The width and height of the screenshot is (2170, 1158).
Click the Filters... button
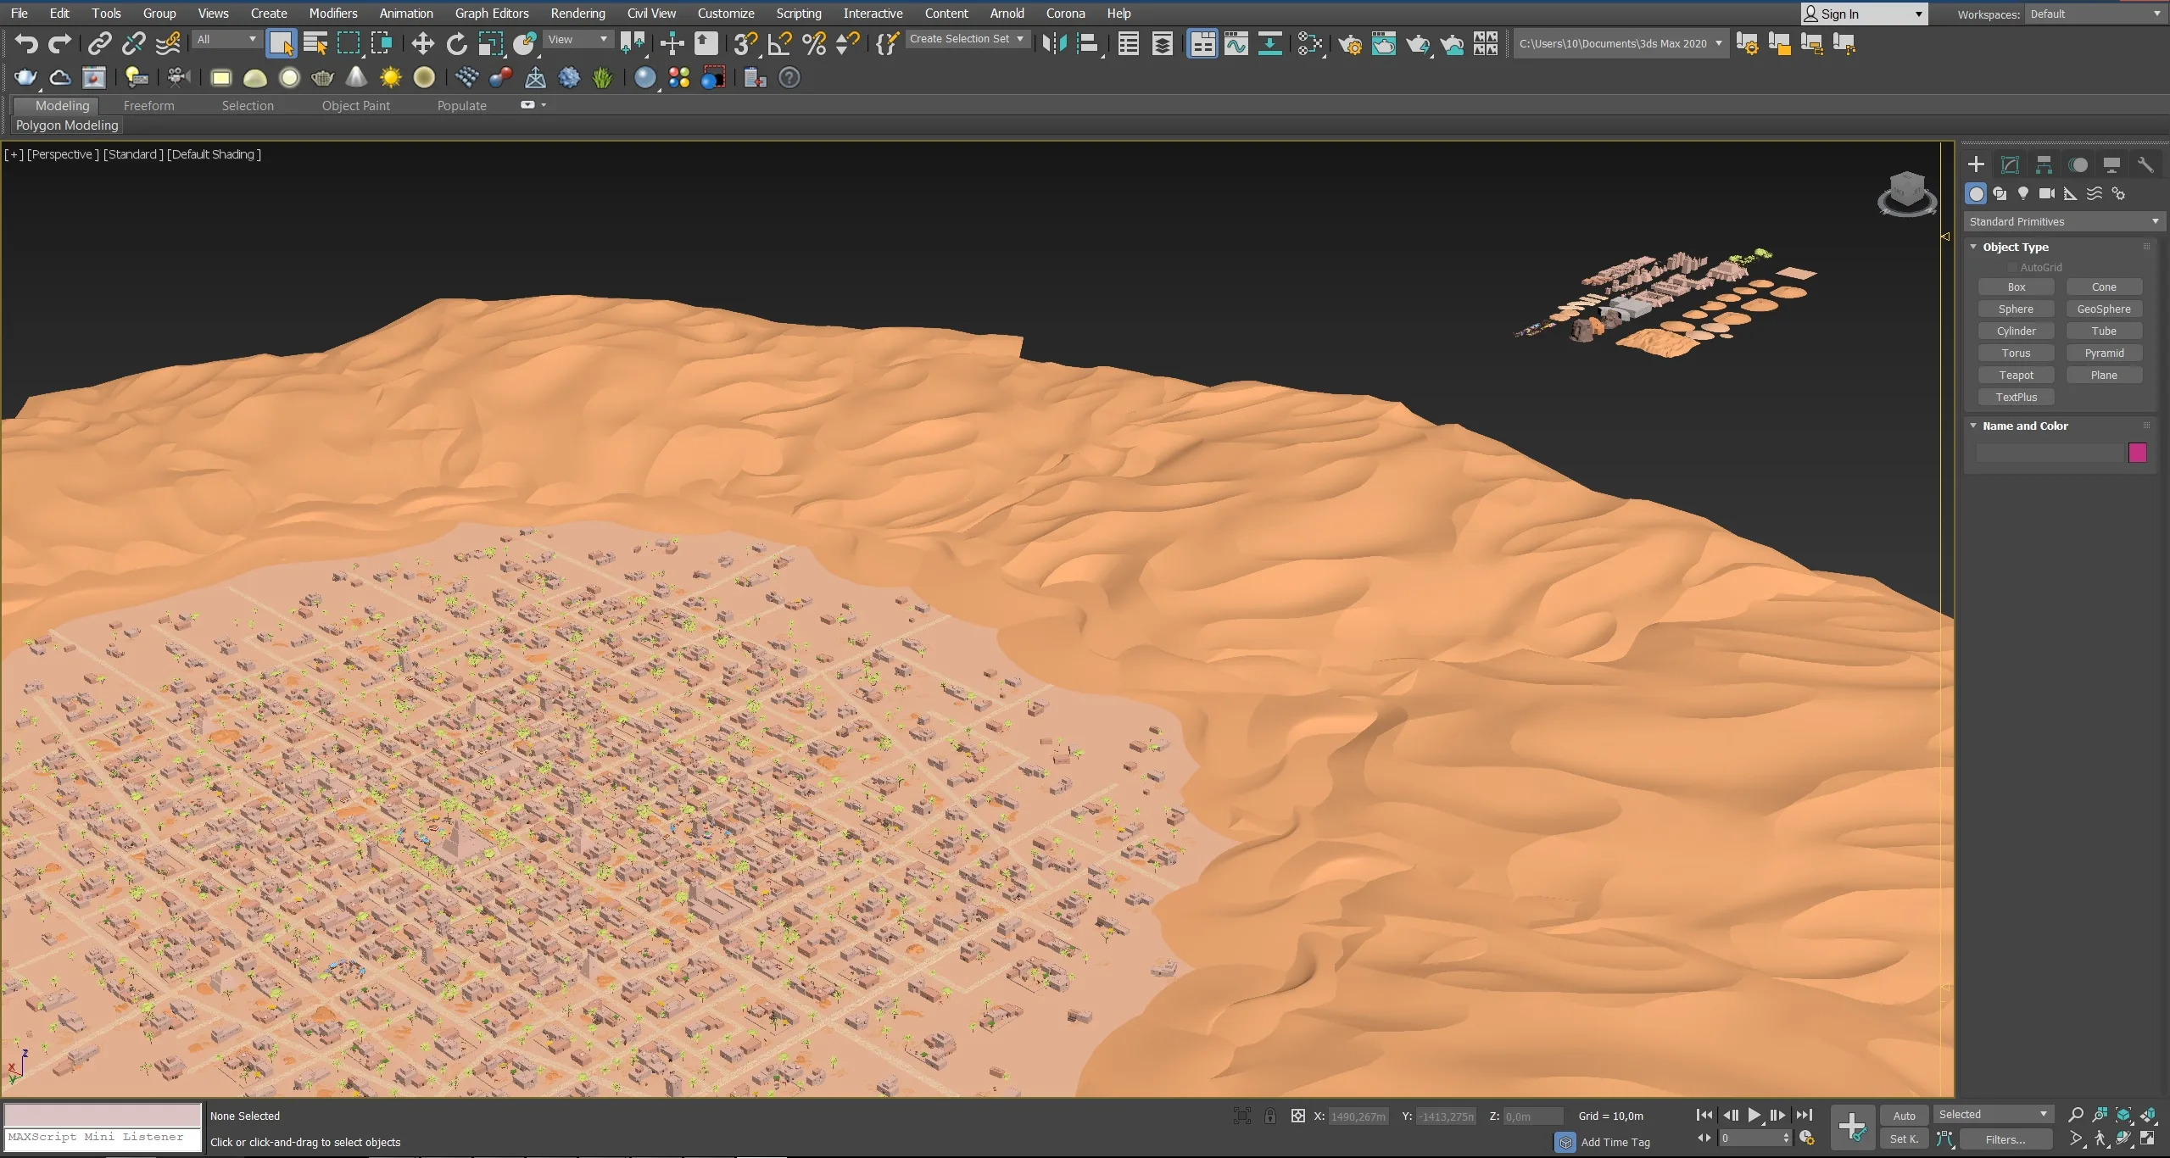(2005, 1139)
